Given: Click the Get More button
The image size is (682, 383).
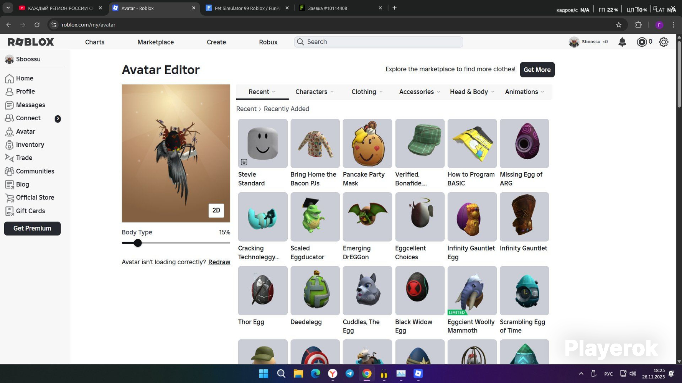Looking at the screenshot, I should click(x=537, y=70).
